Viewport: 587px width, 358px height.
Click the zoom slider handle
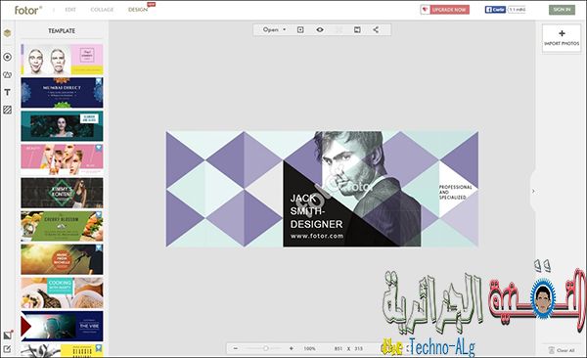pyautogui.click(x=265, y=348)
